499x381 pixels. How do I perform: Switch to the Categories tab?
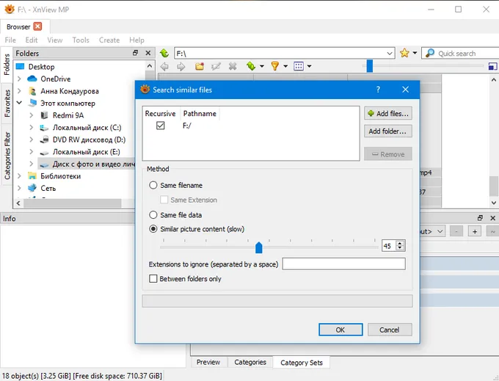point(249,362)
